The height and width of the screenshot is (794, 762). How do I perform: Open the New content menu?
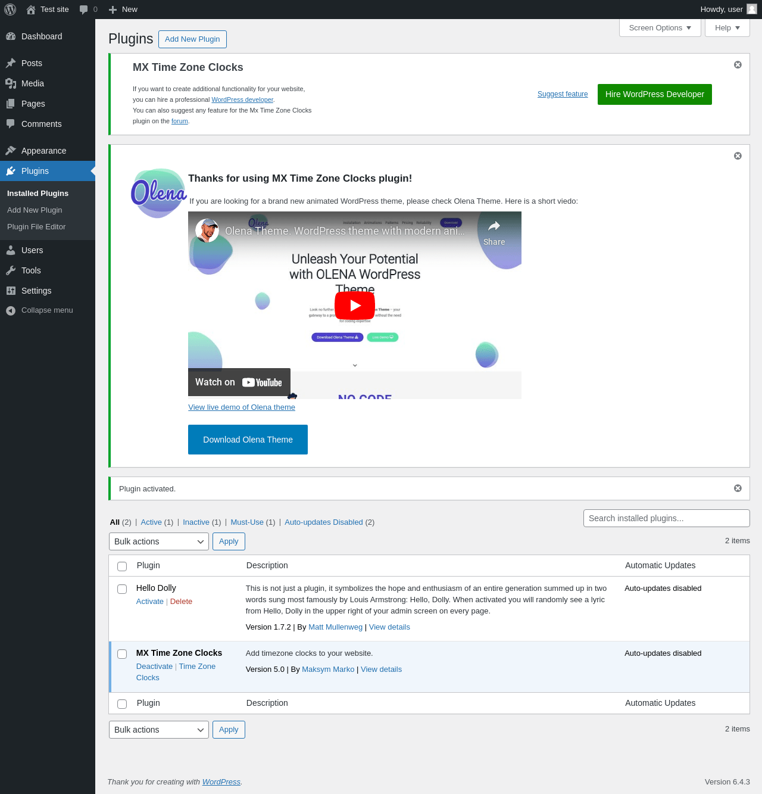pos(123,10)
